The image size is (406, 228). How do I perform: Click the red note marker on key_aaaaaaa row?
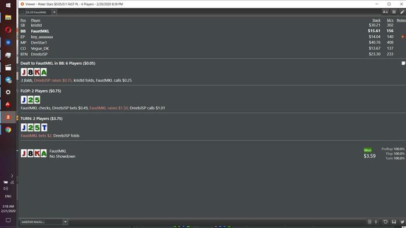[403, 36]
